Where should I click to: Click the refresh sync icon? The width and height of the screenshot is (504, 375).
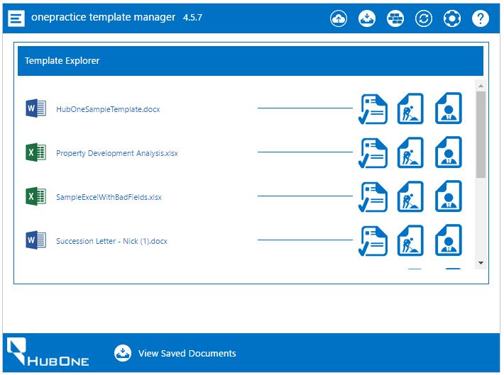[424, 18]
